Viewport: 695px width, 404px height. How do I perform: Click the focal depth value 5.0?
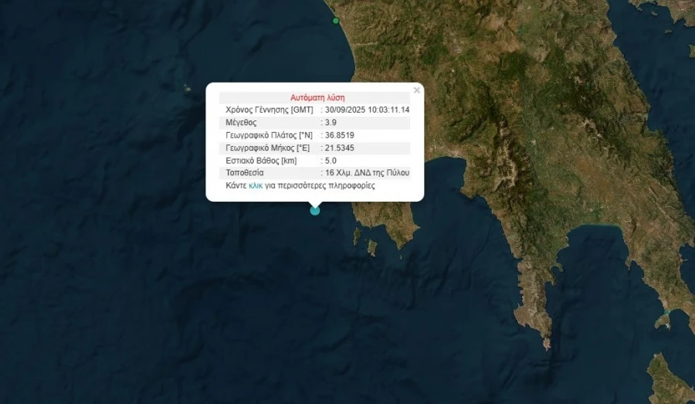pos(331,161)
